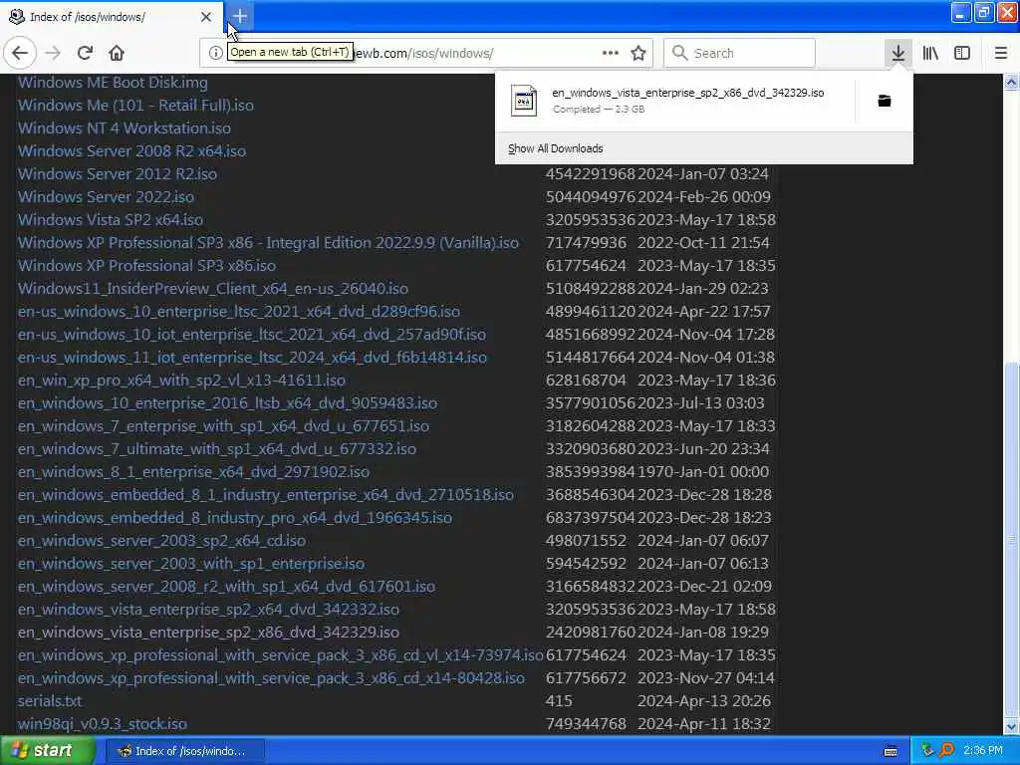The image size is (1020, 765).
Task: Open a new tab with the plus button
Action: 239,16
